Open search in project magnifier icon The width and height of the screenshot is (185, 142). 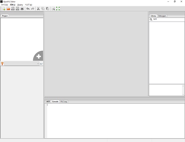pos(53,9)
